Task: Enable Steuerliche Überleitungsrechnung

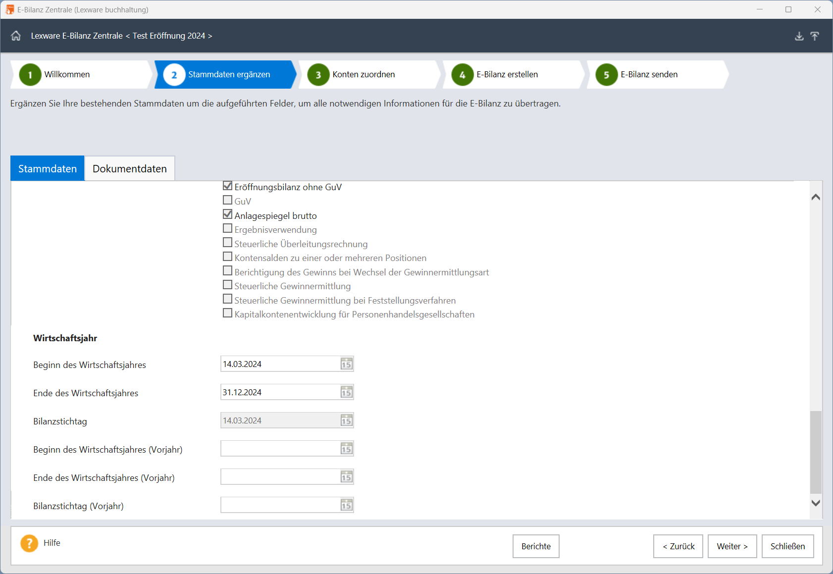Action: (x=227, y=243)
